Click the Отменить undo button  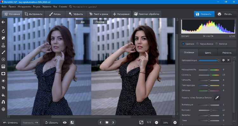tap(10, 123)
